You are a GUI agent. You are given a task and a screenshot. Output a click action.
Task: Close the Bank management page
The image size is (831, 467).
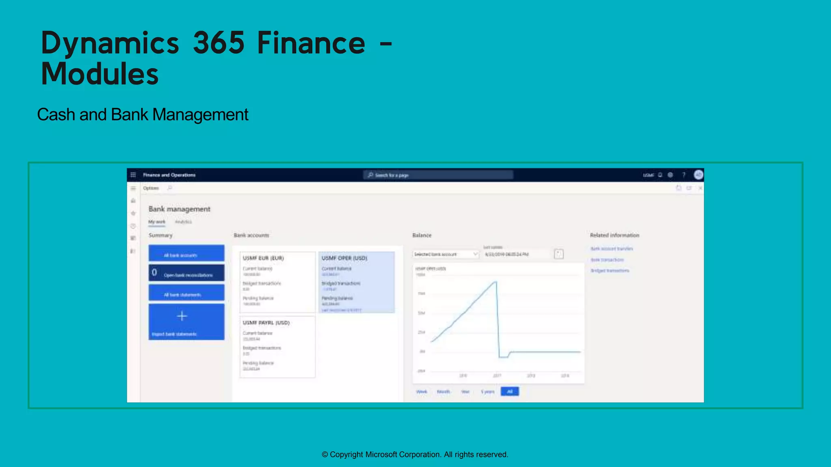coord(700,188)
